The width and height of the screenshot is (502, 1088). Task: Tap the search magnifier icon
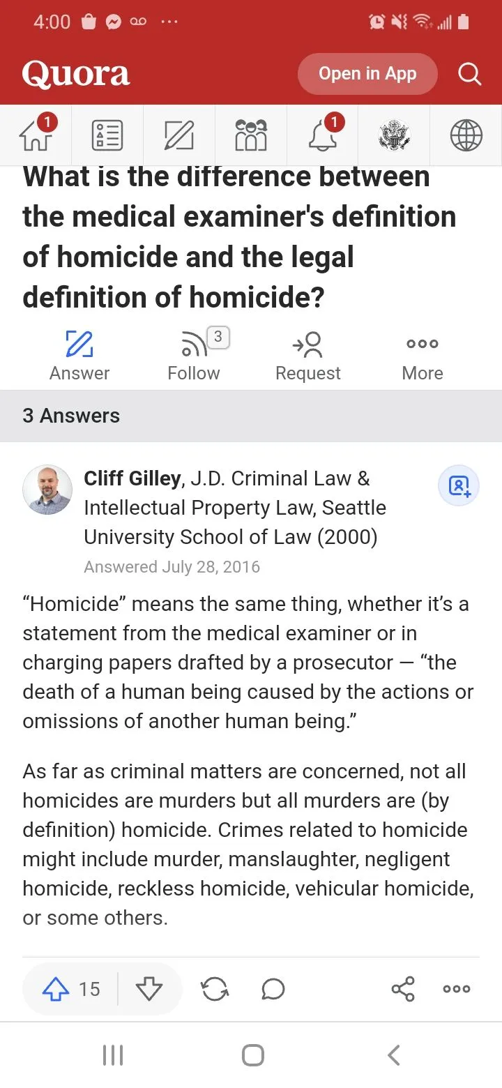click(x=469, y=74)
